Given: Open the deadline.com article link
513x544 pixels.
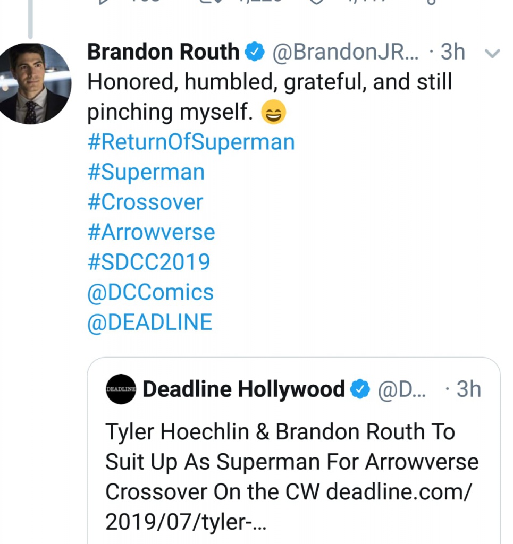Looking at the screenshot, I should (398, 492).
